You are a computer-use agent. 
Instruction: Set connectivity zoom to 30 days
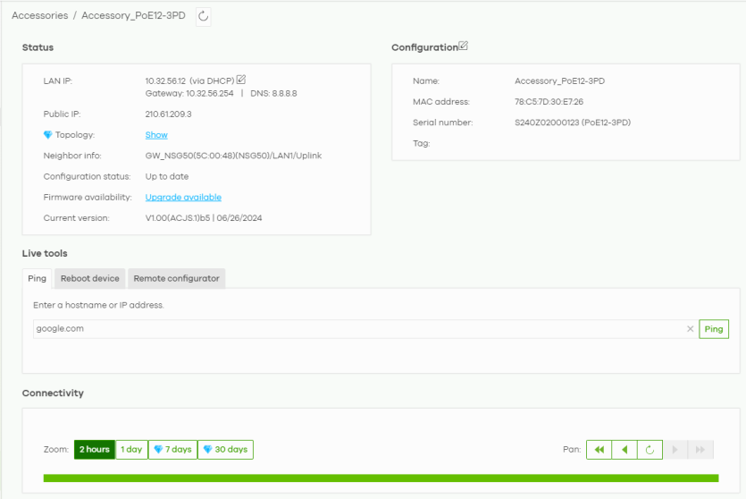225,449
